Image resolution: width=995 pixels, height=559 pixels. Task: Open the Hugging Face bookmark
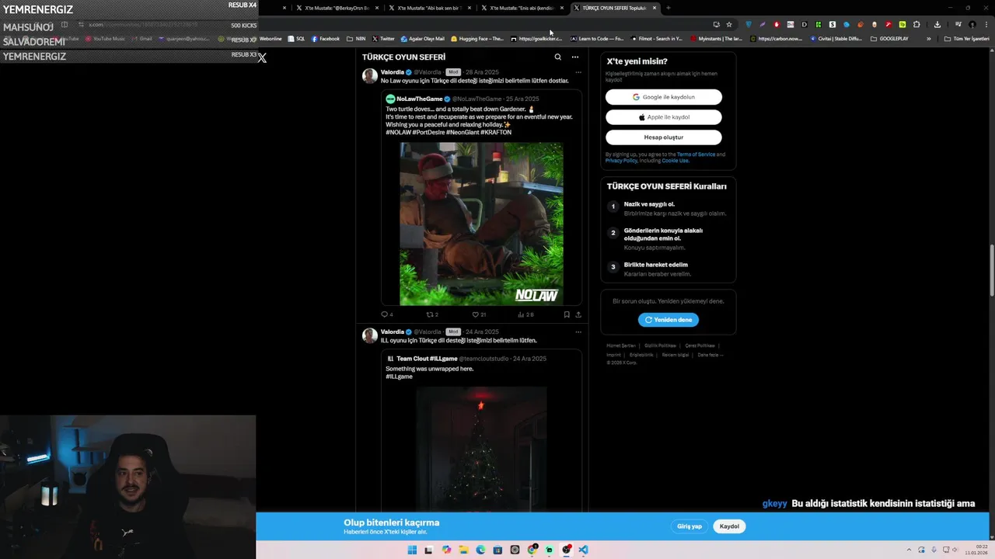pos(478,38)
